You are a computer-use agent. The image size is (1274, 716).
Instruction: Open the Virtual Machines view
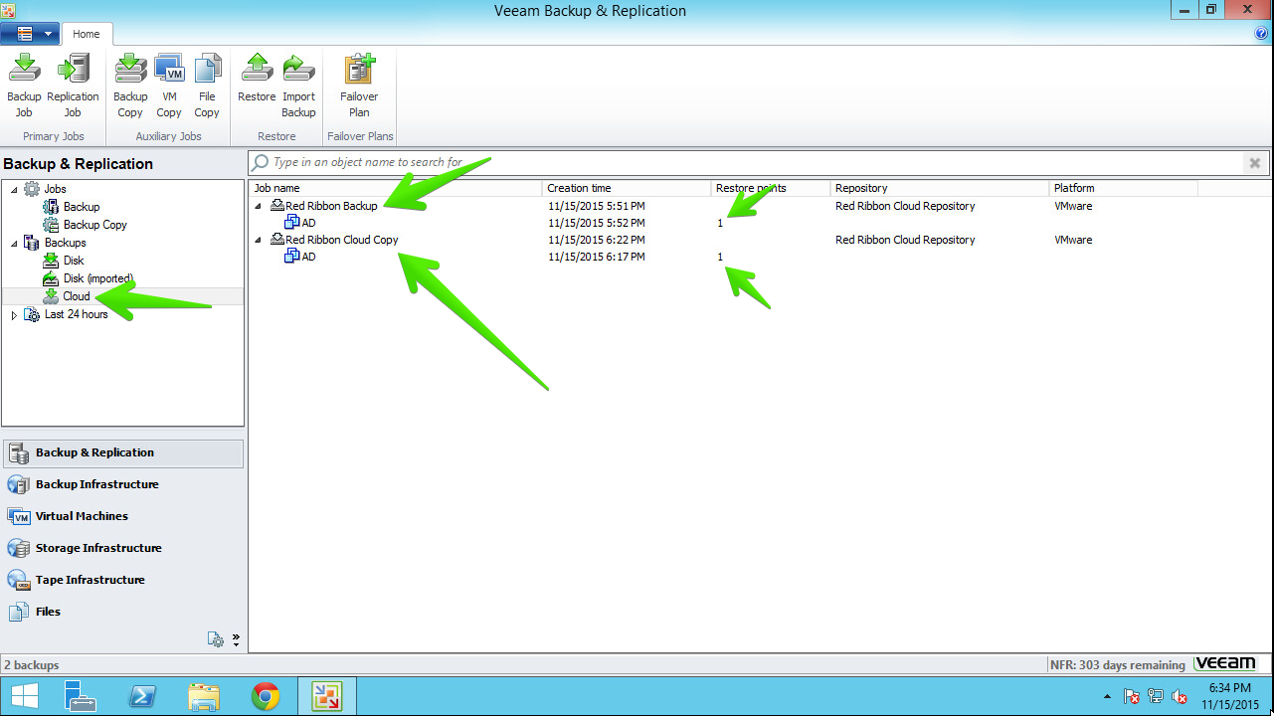pos(122,516)
